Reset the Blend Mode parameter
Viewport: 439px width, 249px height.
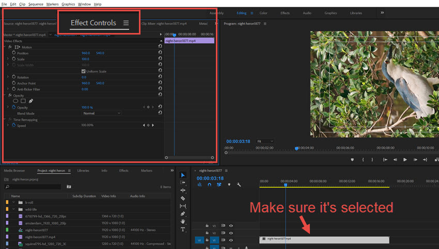[160, 112]
